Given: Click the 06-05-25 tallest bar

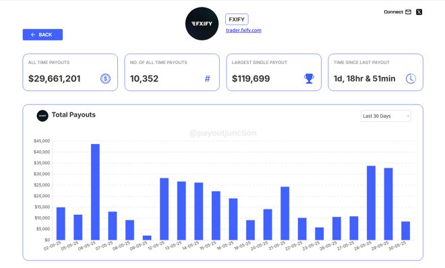Looking at the screenshot, I should [x=95, y=192].
